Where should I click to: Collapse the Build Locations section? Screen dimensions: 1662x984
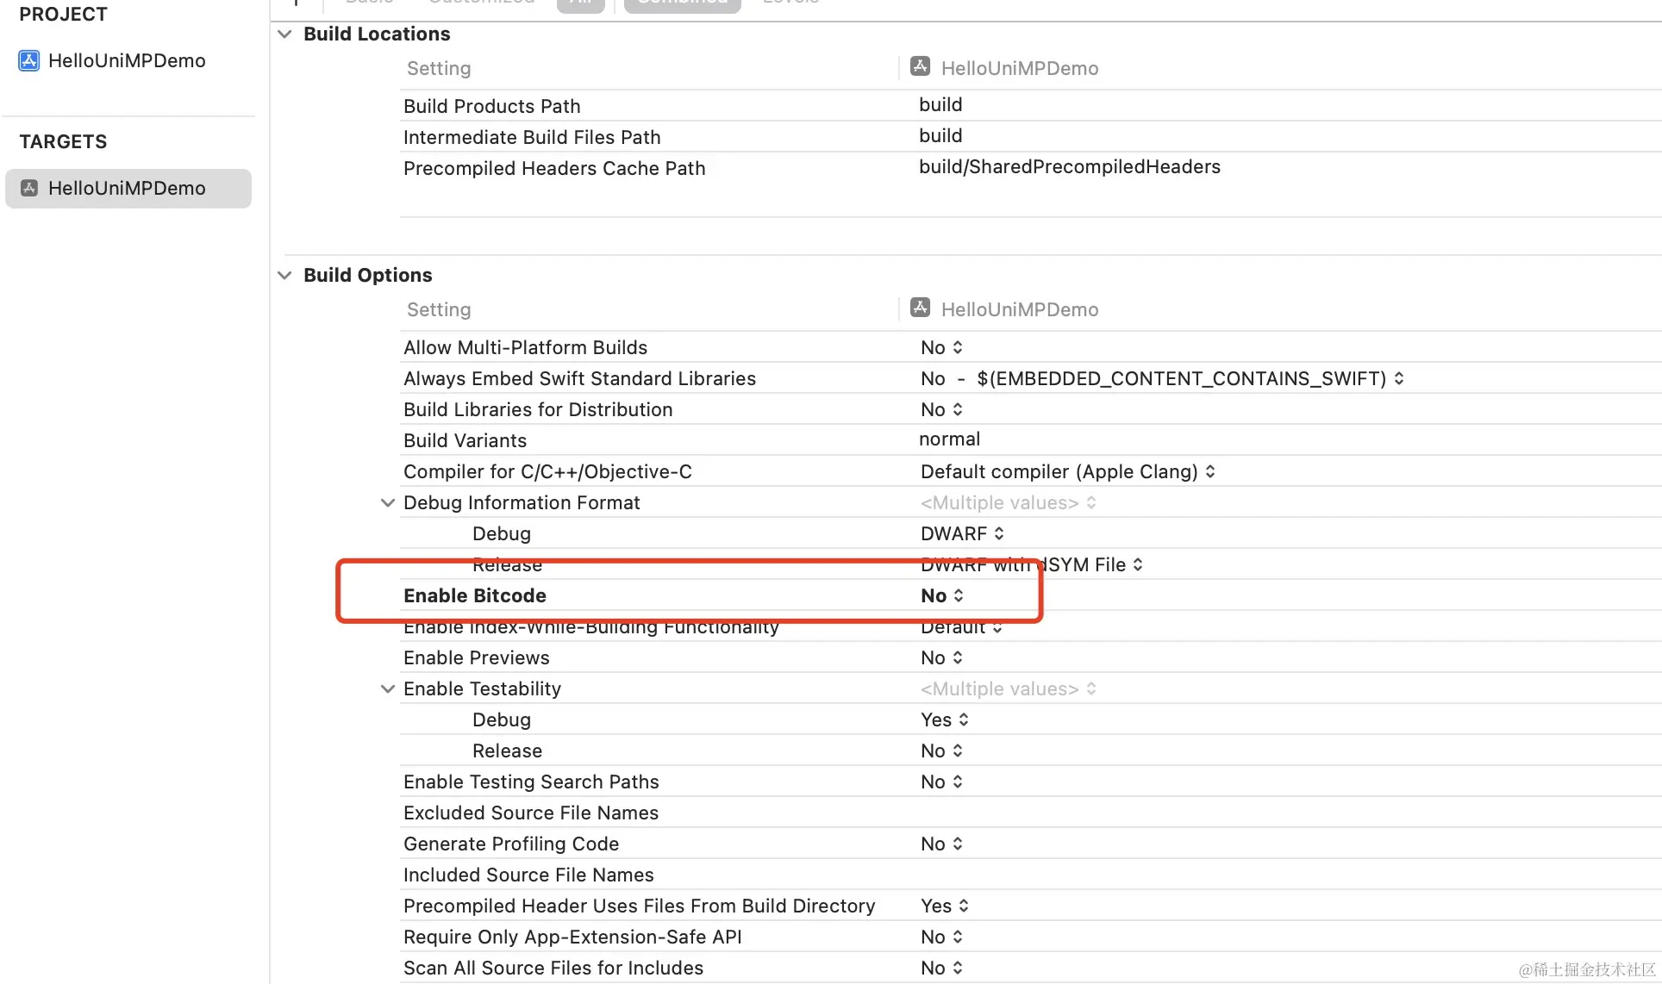(284, 34)
